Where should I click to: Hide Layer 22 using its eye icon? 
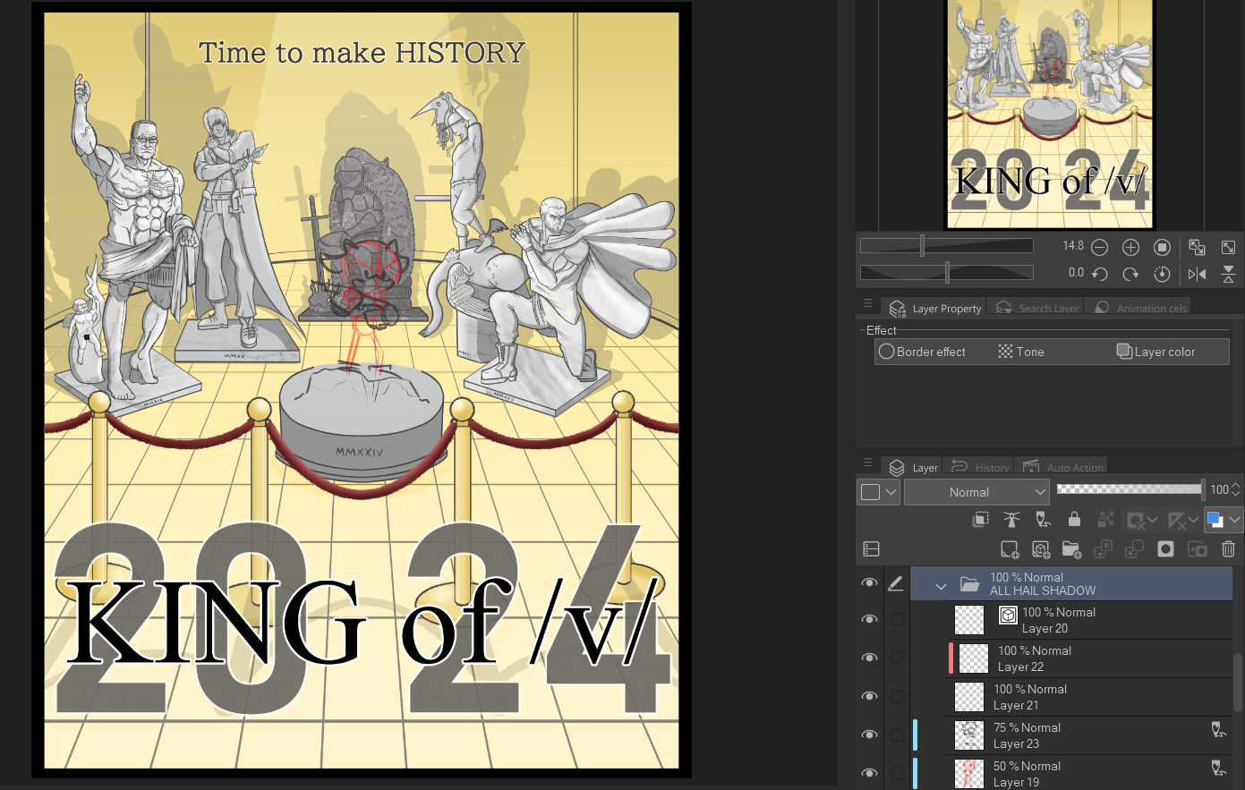point(869,658)
